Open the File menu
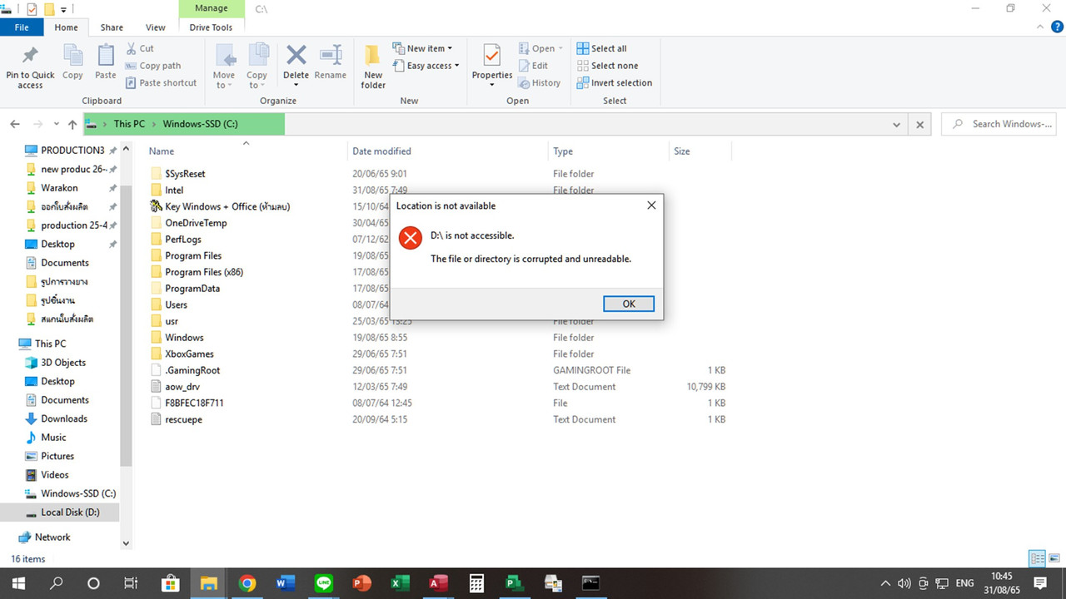The height and width of the screenshot is (599, 1066). tap(22, 27)
